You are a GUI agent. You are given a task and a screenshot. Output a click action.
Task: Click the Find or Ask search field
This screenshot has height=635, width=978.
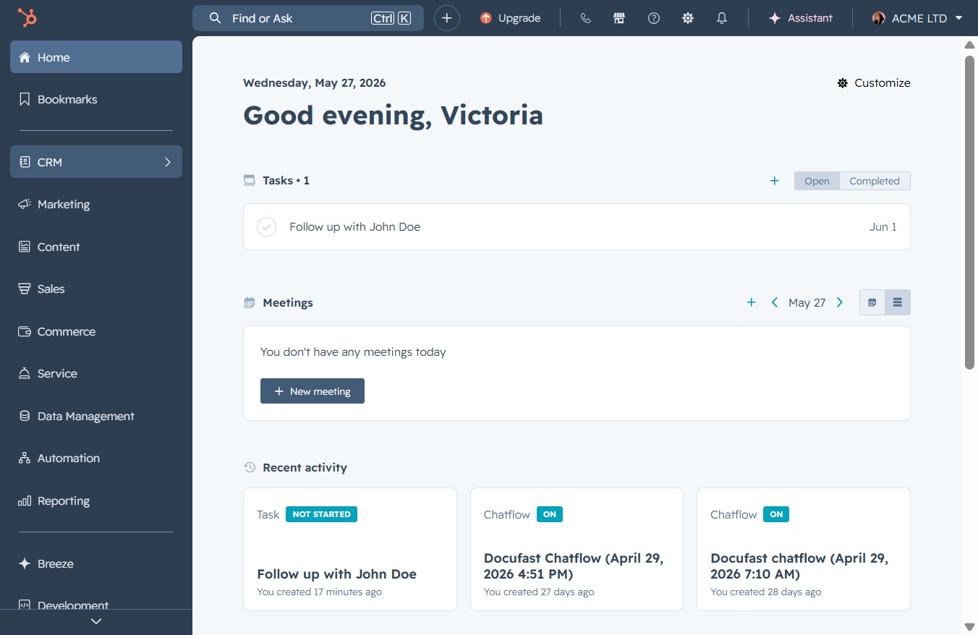coord(308,18)
